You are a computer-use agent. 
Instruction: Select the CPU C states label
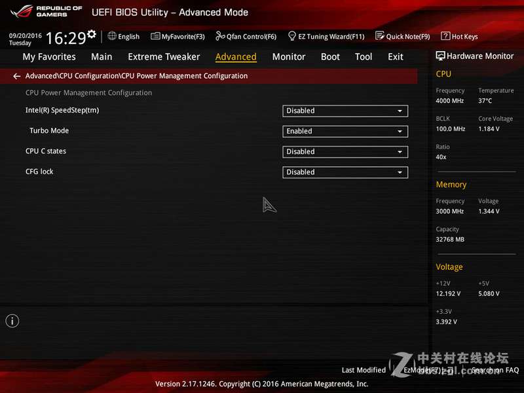[x=46, y=151]
